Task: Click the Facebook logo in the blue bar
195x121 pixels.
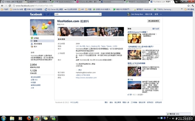Action: pos(36,14)
